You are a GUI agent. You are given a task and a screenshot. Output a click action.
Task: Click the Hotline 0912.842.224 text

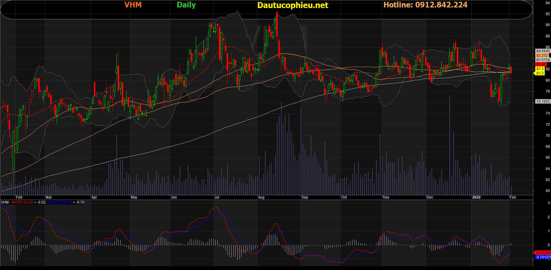425,5
